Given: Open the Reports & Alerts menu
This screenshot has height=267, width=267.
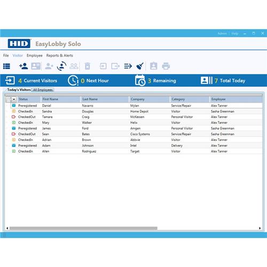Looking at the screenshot, I should tap(59, 56).
